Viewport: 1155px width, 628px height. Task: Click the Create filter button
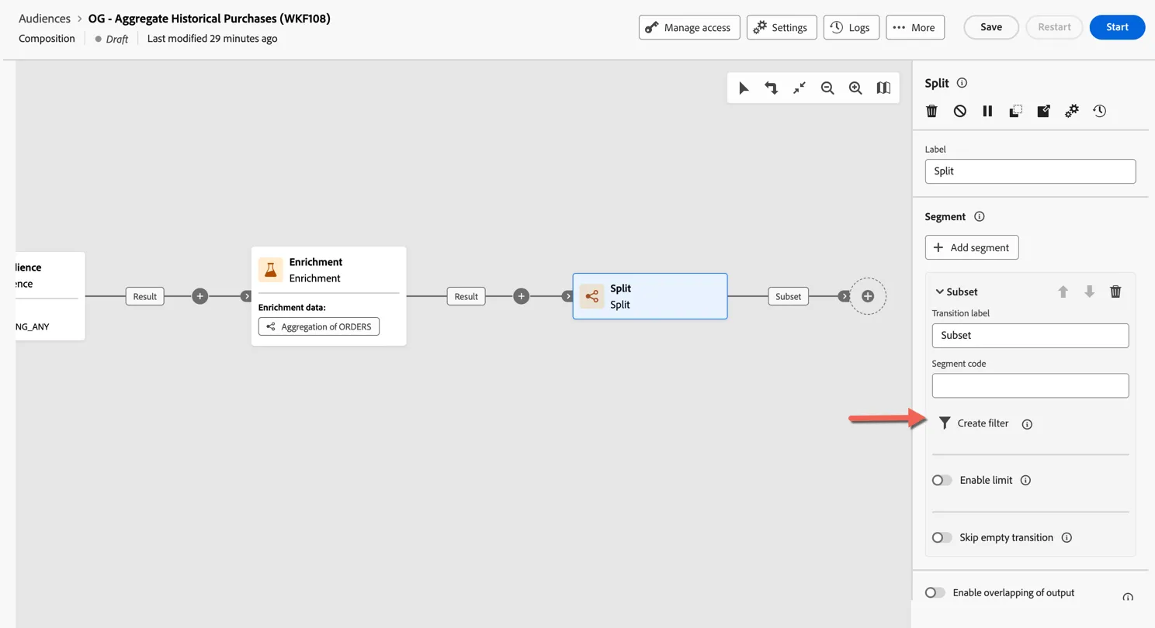[x=974, y=423]
